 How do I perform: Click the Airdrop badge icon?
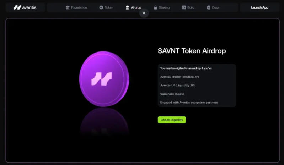(127, 7)
